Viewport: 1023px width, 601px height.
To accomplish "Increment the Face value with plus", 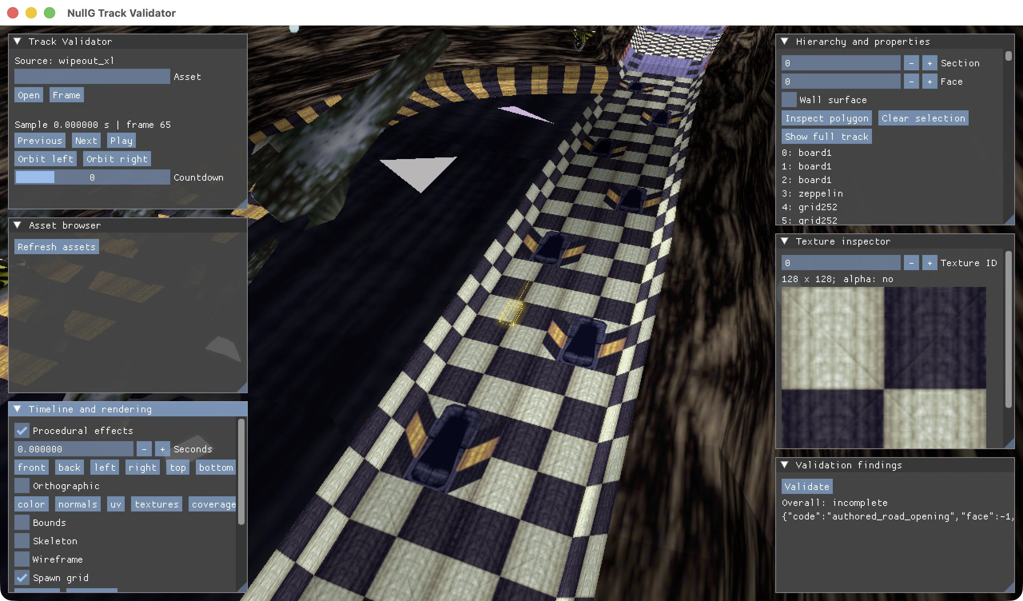I will (929, 82).
